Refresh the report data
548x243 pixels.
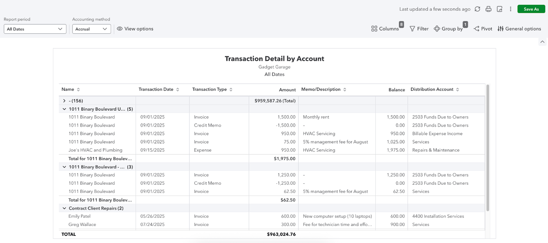tap(477, 9)
